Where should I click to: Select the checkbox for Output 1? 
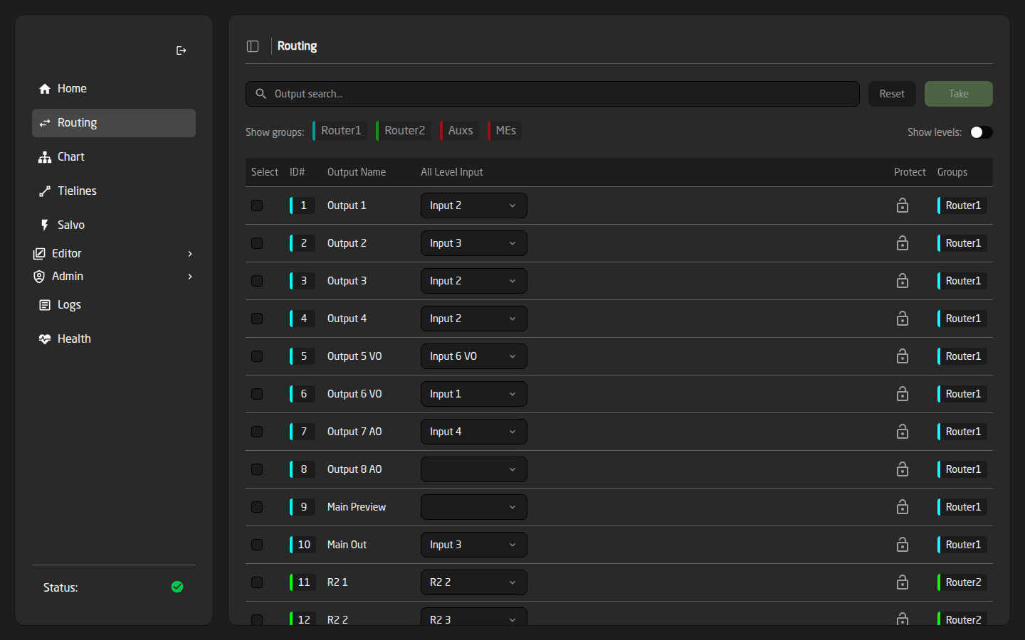pyautogui.click(x=257, y=206)
